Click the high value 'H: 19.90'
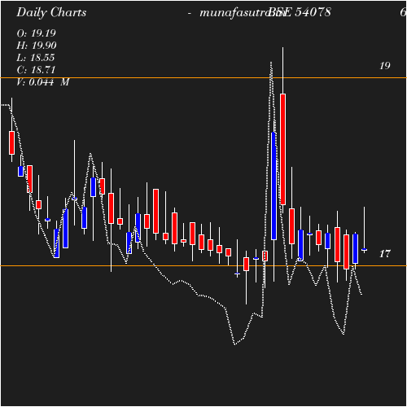Screen dimensions: 407x407 (37, 46)
